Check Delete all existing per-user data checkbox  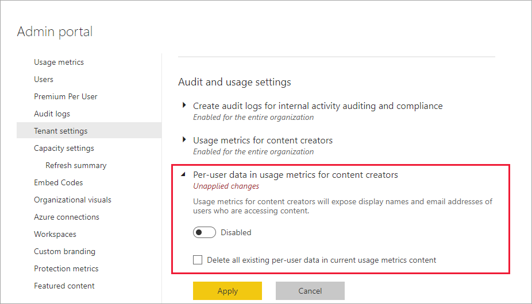(198, 260)
